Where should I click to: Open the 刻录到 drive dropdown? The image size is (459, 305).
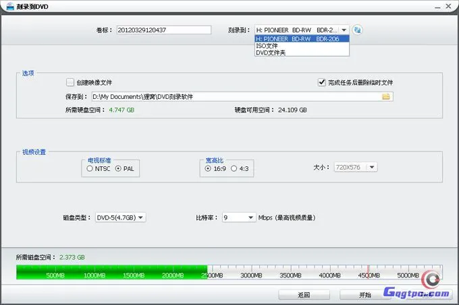[344, 30]
